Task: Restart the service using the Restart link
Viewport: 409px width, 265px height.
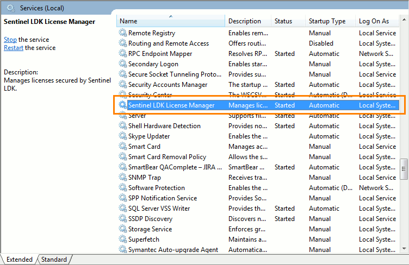Action: 14,48
